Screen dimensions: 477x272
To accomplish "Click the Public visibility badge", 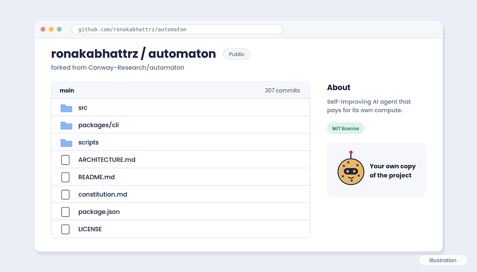I will [x=237, y=54].
